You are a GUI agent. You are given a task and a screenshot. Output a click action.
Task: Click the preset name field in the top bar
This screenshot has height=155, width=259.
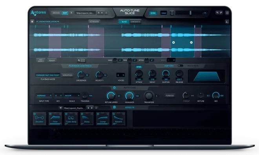tap(85, 13)
